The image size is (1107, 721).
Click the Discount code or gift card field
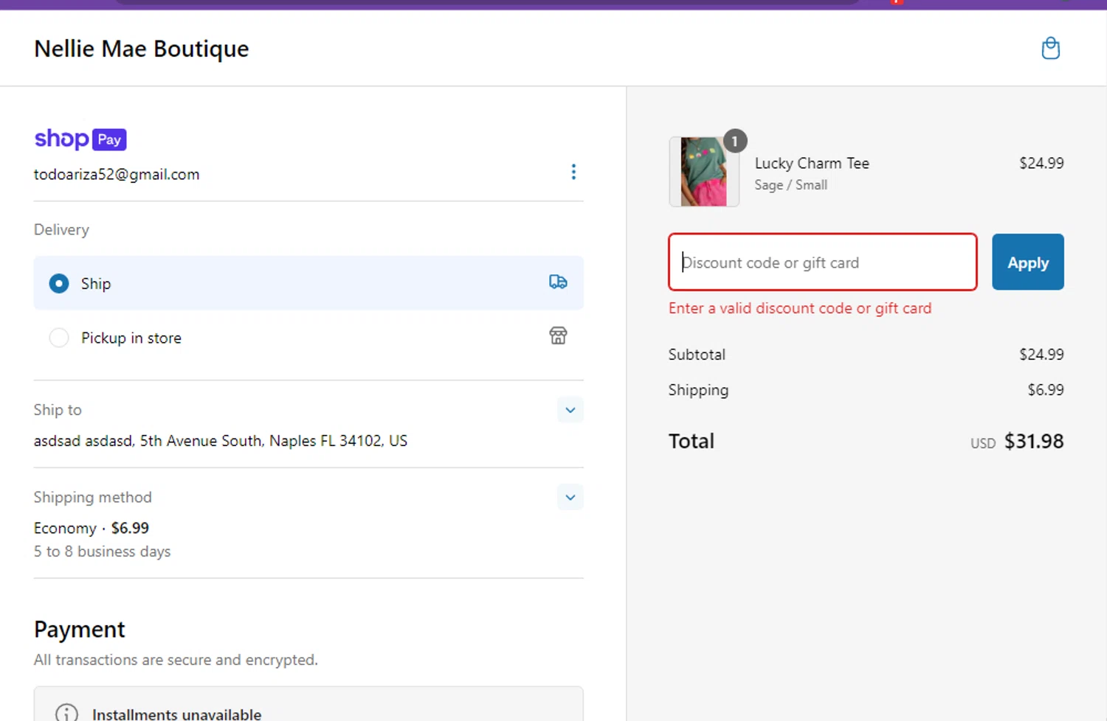click(822, 262)
